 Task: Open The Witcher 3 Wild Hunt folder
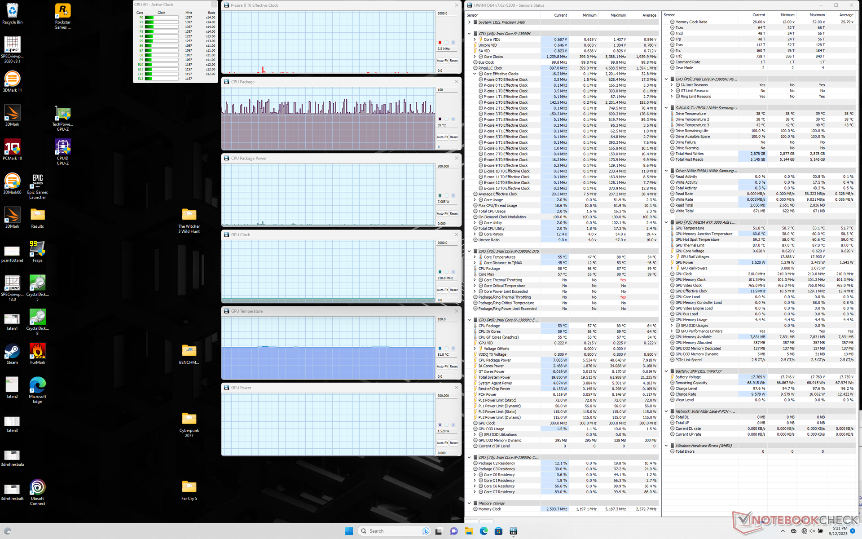[189, 220]
